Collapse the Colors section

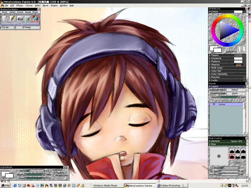point(210,12)
